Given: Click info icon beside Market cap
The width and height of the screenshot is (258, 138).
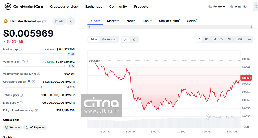Looking at the screenshot, I should pos(20,49).
